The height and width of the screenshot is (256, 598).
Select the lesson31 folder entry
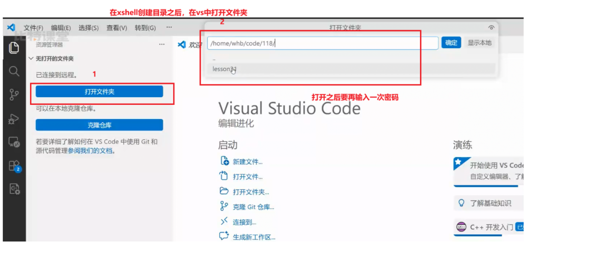tap(351, 69)
